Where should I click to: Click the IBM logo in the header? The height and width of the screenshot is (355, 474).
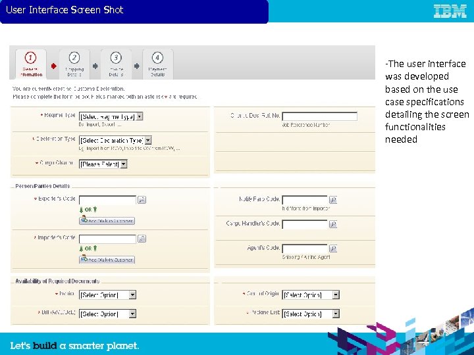[450, 11]
